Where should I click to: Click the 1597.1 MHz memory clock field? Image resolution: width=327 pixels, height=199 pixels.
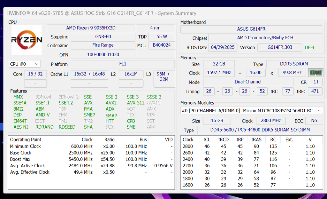pos(219,73)
